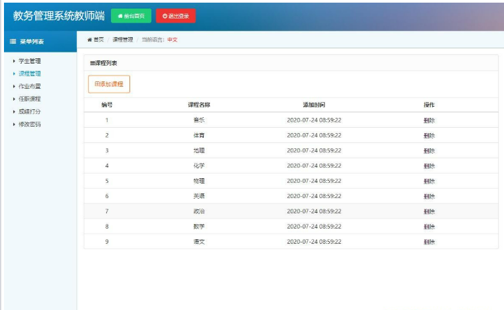Viewport: 504px width, 310px height.
Task: Select course name cell 政治
Action: point(199,211)
